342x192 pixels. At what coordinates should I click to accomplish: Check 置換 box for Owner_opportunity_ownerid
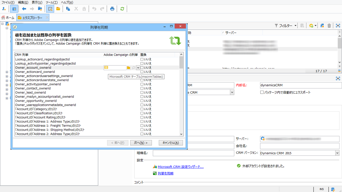[x=142, y=101]
